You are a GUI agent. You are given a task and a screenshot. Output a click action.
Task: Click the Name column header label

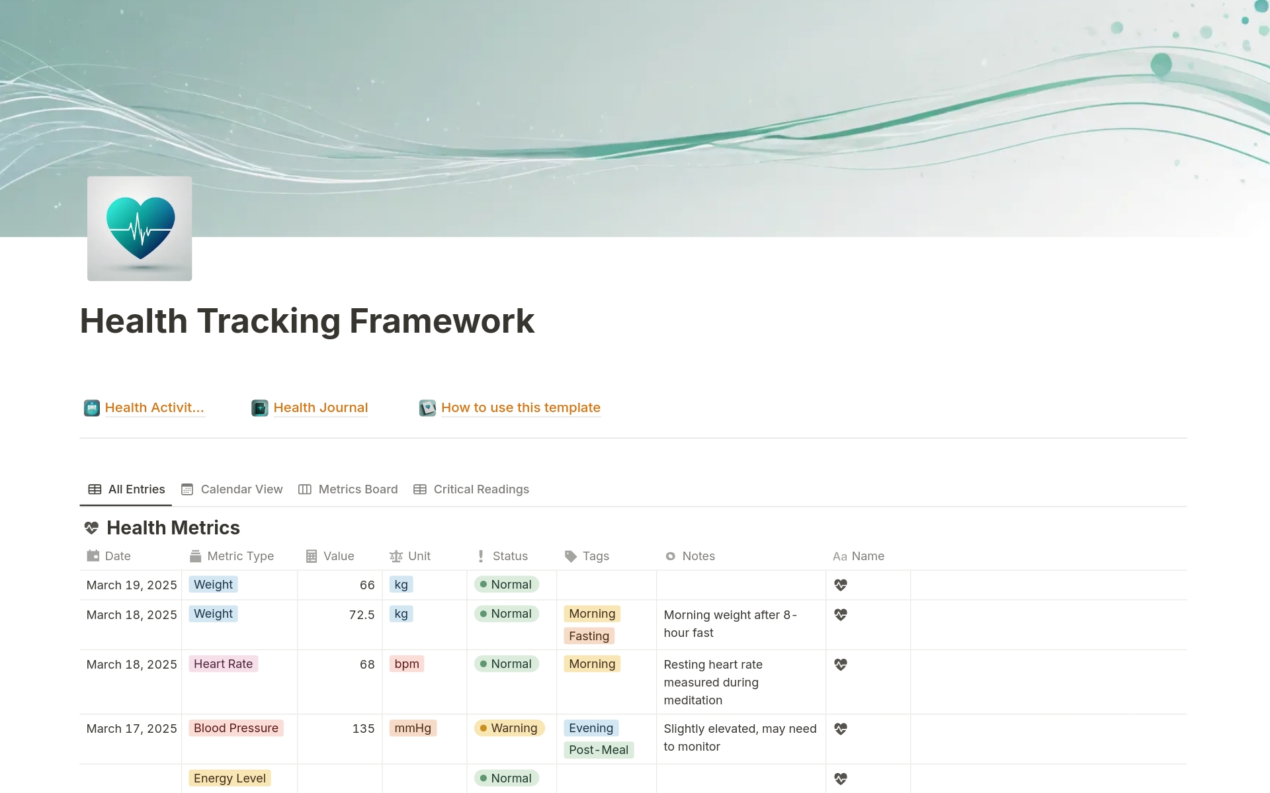pos(868,556)
